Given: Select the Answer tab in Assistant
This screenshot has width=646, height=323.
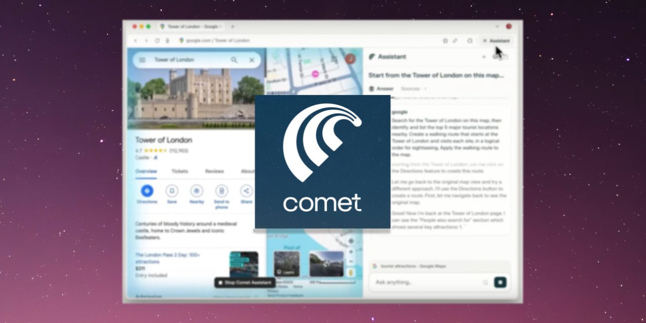Looking at the screenshot, I should [381, 89].
